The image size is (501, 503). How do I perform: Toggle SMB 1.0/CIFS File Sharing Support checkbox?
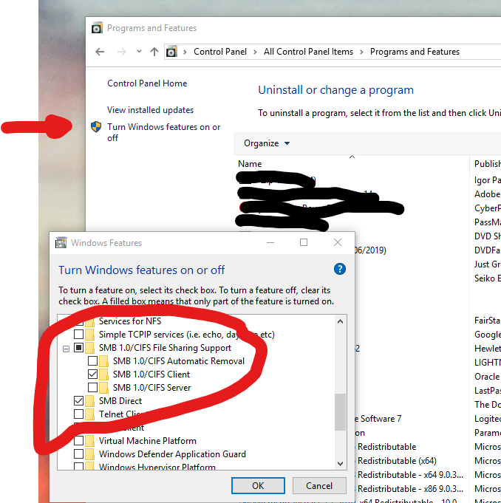click(x=78, y=347)
